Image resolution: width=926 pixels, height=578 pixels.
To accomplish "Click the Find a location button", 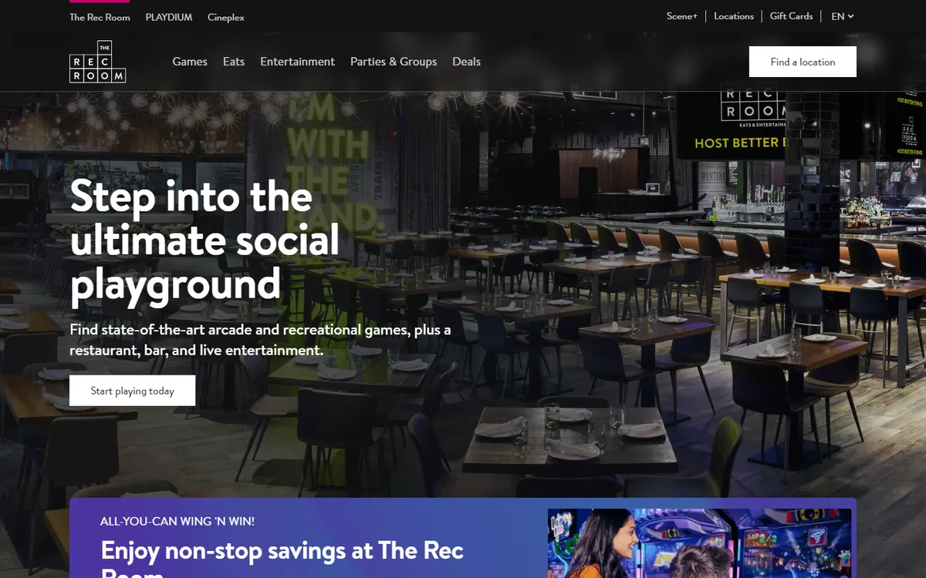I will [x=803, y=62].
